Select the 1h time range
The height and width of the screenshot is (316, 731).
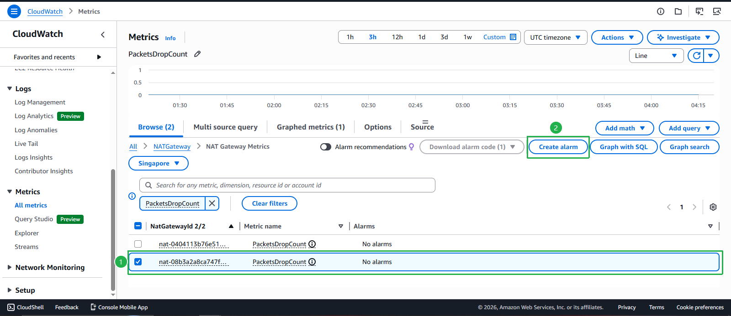350,37
